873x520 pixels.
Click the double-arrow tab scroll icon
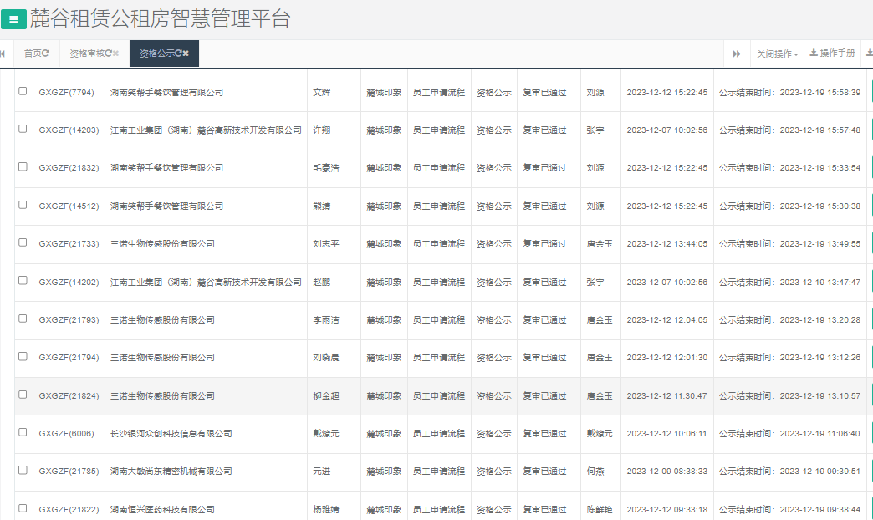pos(736,53)
